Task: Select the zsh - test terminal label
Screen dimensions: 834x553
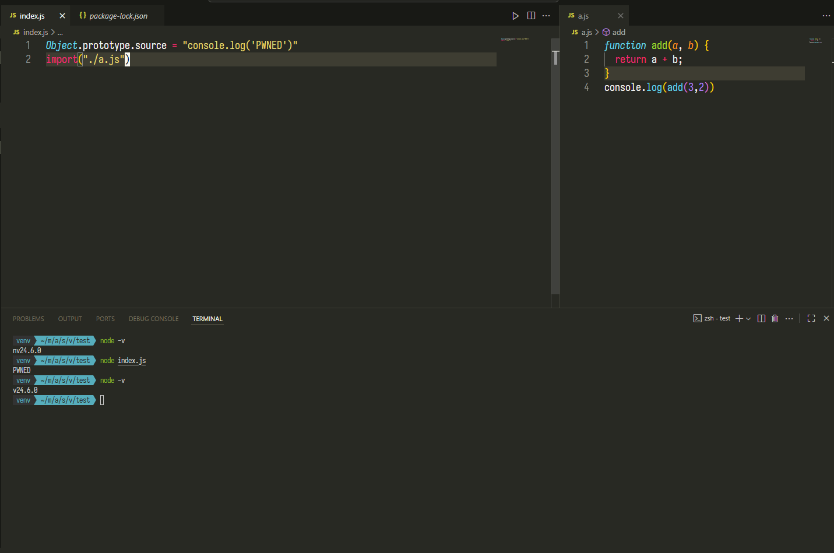Action: pos(716,319)
